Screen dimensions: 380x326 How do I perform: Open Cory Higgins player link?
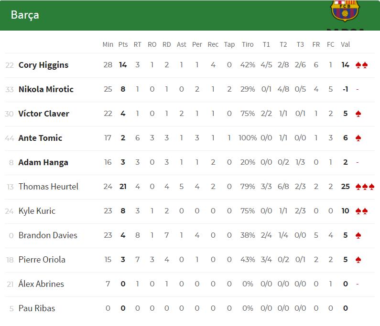(x=43, y=65)
